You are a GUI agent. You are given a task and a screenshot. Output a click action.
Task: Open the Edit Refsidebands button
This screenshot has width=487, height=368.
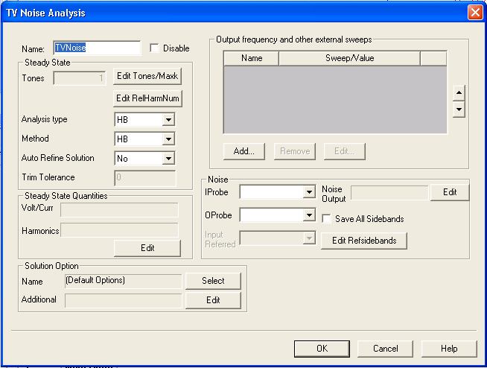click(364, 241)
